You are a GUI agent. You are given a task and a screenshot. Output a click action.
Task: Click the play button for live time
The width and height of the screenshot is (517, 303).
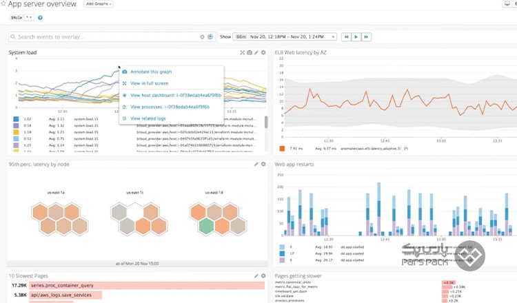(x=356, y=37)
